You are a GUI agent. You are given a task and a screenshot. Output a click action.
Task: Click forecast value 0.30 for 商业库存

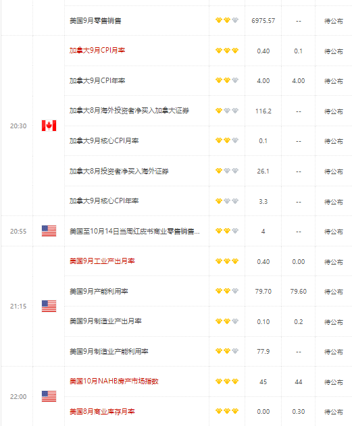(298, 412)
